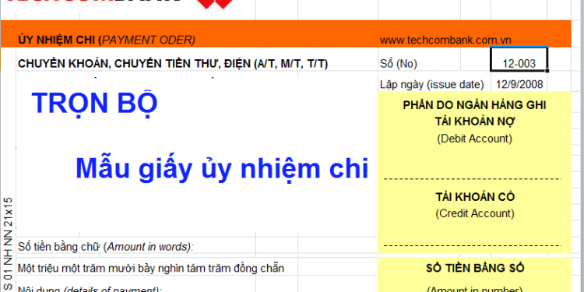This screenshot has height=292, width=584.
Task: Click the www.techcombank.com.vn website text
Action: point(445,40)
